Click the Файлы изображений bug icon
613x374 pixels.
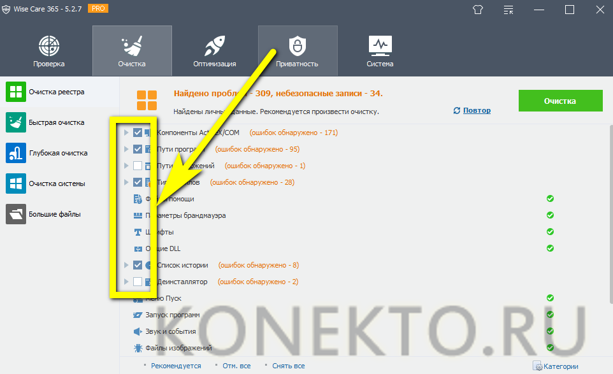pyautogui.click(x=138, y=348)
